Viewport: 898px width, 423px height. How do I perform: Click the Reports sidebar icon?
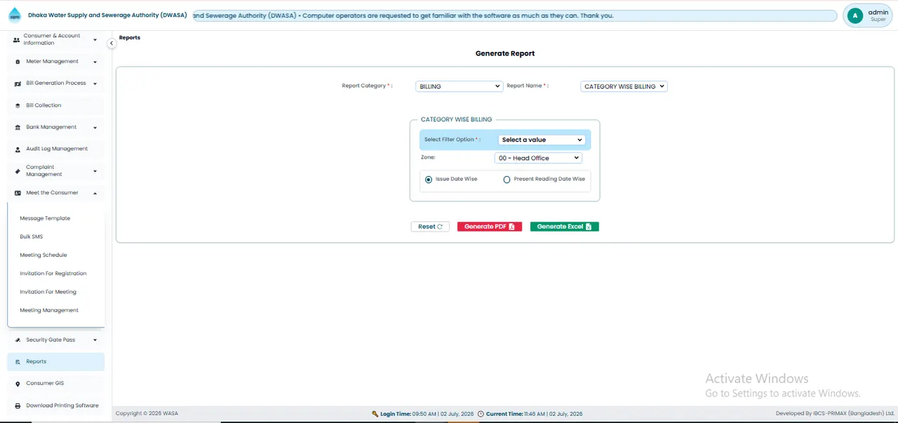coord(18,362)
